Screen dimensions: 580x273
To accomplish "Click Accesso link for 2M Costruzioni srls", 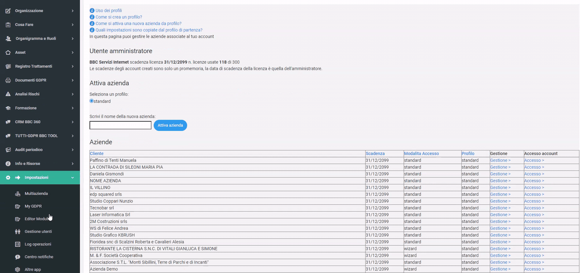I will (x=534, y=221).
